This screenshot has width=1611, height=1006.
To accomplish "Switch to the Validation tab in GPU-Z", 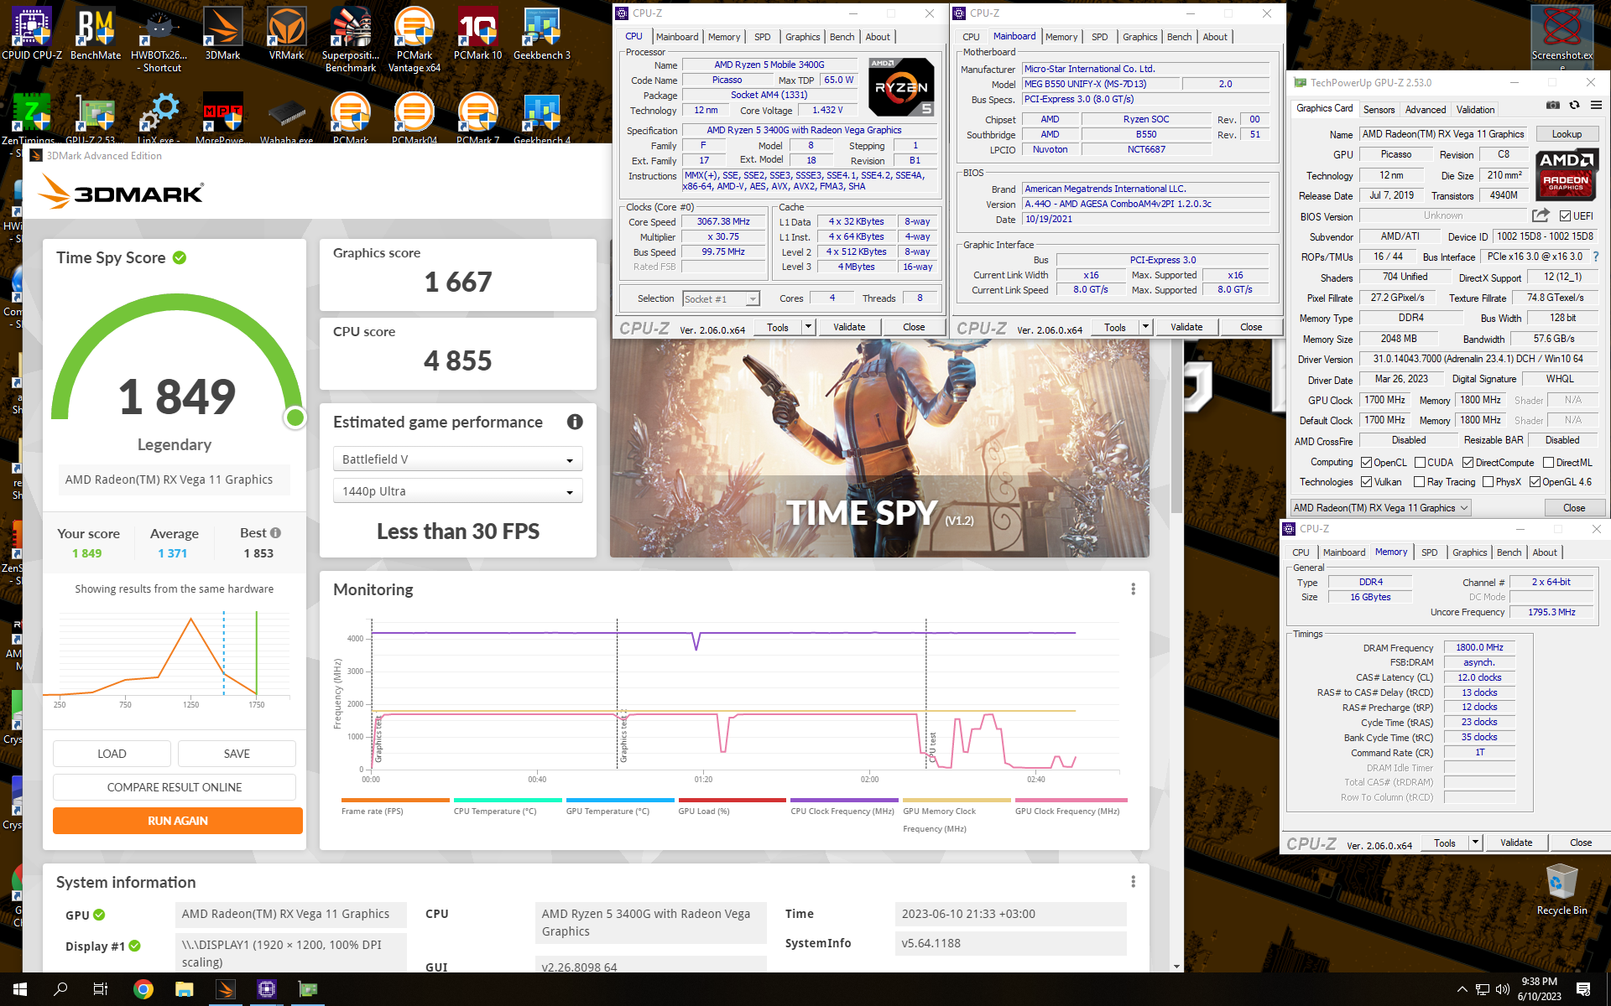I will tap(1475, 110).
